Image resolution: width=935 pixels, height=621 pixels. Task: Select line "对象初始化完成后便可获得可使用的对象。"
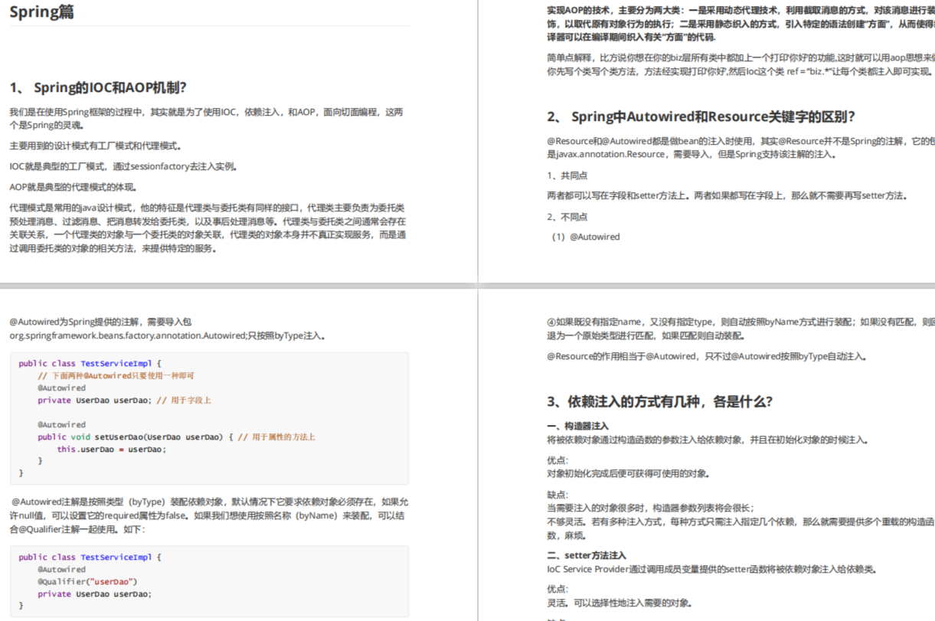pyautogui.click(x=628, y=474)
